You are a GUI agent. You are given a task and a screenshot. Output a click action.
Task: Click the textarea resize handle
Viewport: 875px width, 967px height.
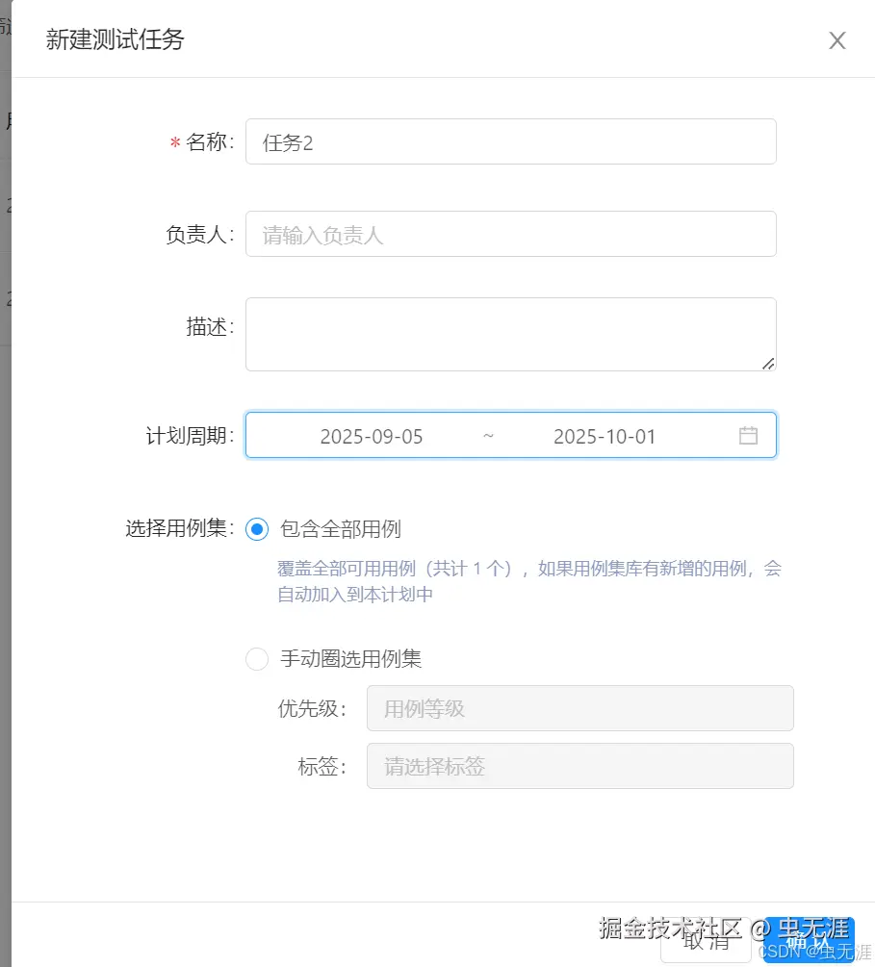coord(769,364)
